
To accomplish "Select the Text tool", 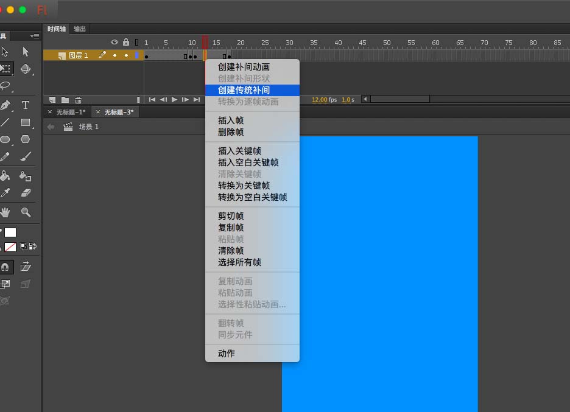I will pyautogui.click(x=26, y=105).
